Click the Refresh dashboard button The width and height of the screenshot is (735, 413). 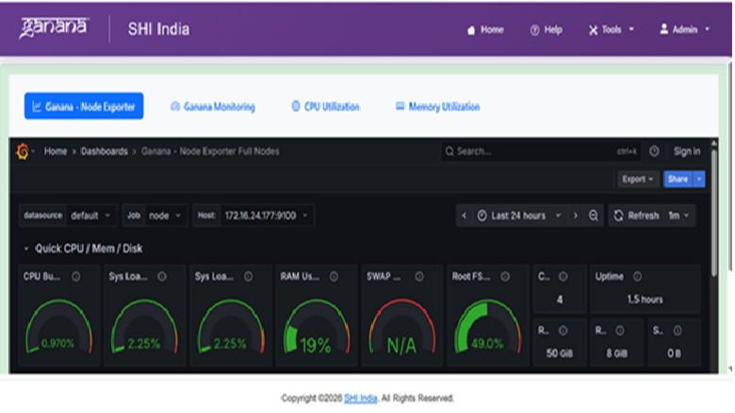(x=637, y=215)
